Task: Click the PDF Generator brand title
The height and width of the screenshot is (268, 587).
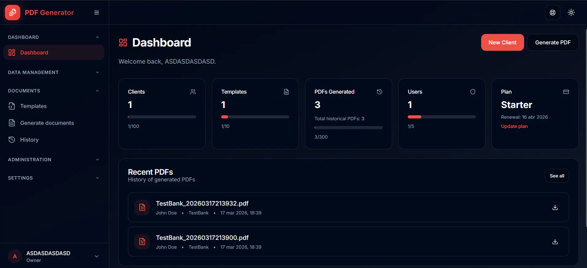Action: pyautogui.click(x=49, y=13)
